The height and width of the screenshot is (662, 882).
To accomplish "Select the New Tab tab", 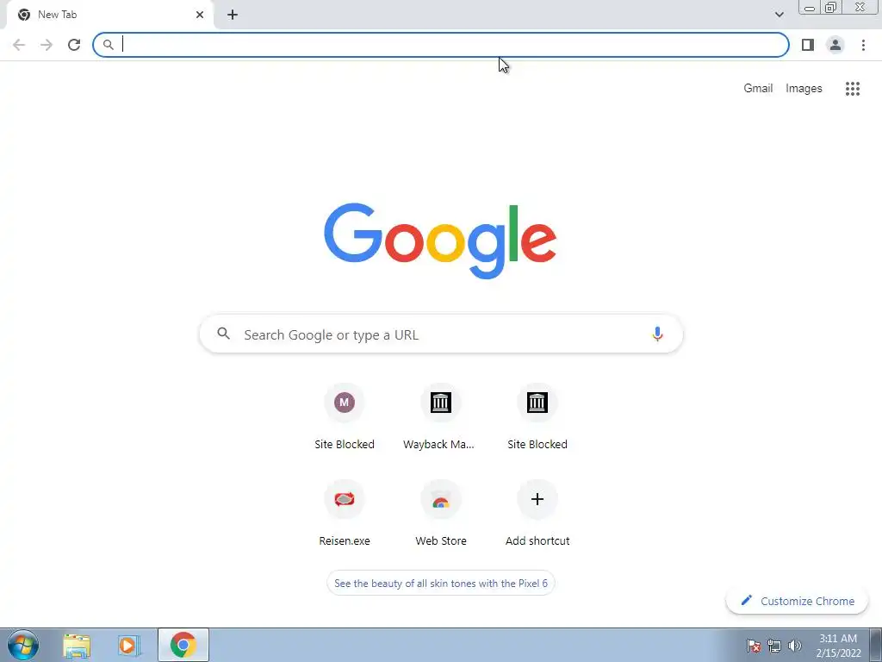I will coord(110,15).
